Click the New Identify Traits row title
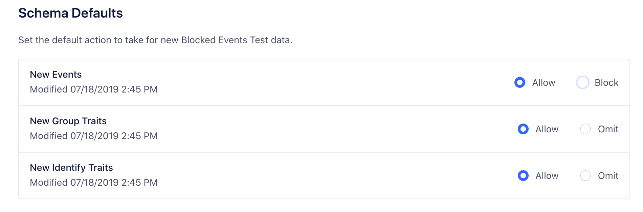 tap(71, 167)
